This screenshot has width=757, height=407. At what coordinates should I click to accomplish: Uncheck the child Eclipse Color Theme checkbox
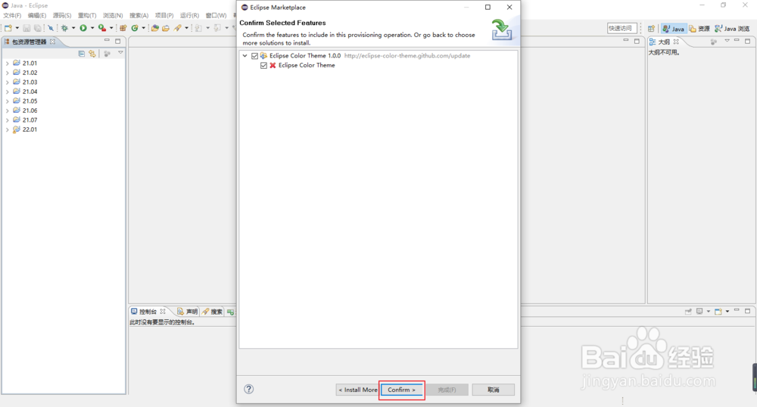(263, 66)
